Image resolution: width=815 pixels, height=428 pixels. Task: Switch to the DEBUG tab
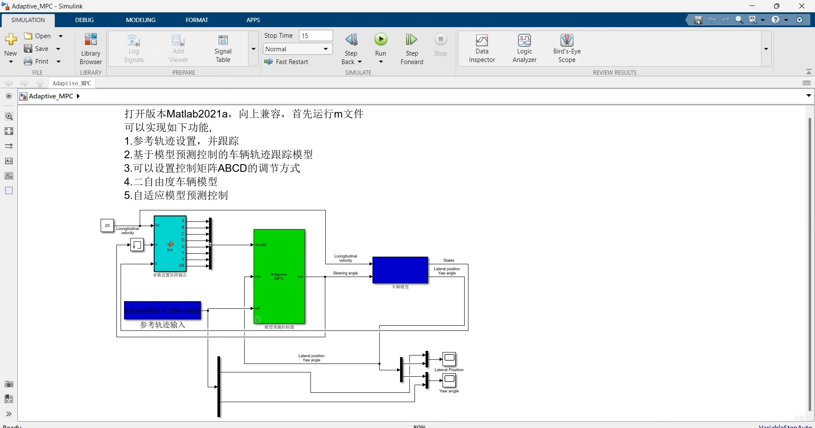pos(85,20)
